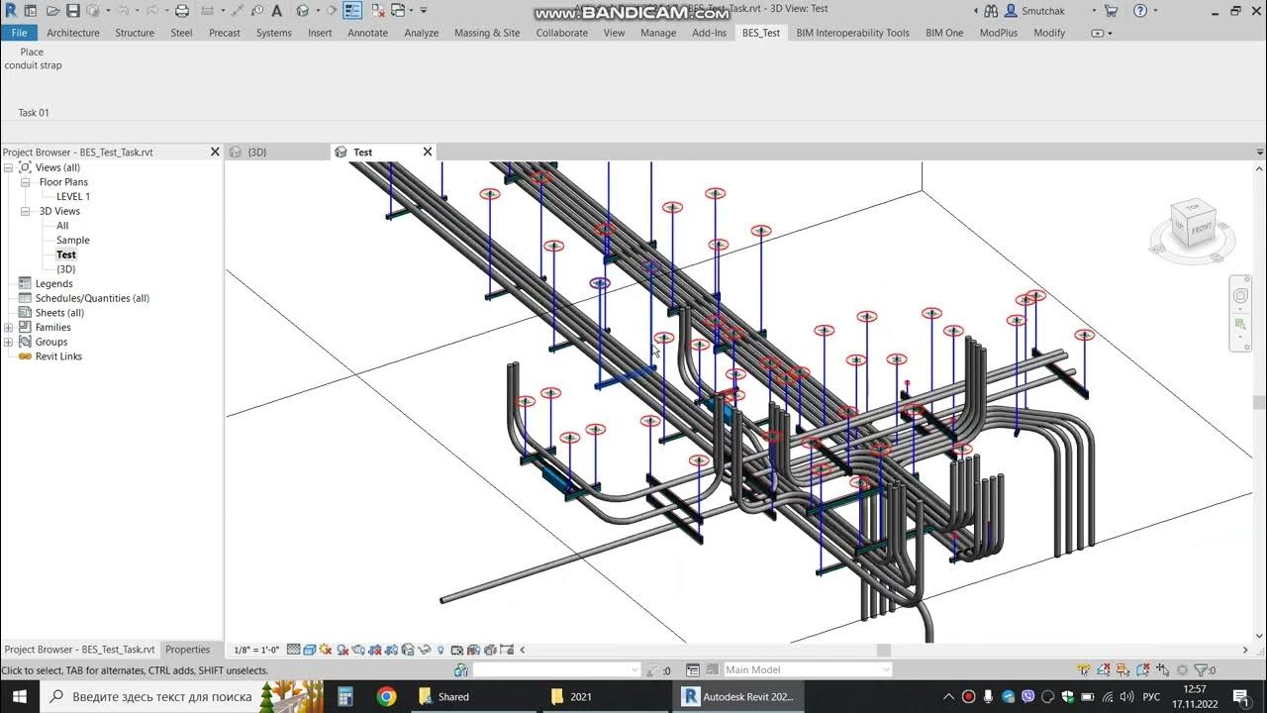Click Zoom region icon in navigation bar
The height and width of the screenshot is (713, 1267).
(x=1240, y=324)
